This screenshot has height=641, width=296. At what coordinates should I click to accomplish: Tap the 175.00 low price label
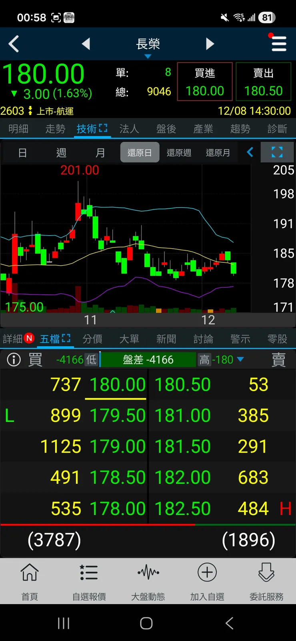tap(24, 307)
